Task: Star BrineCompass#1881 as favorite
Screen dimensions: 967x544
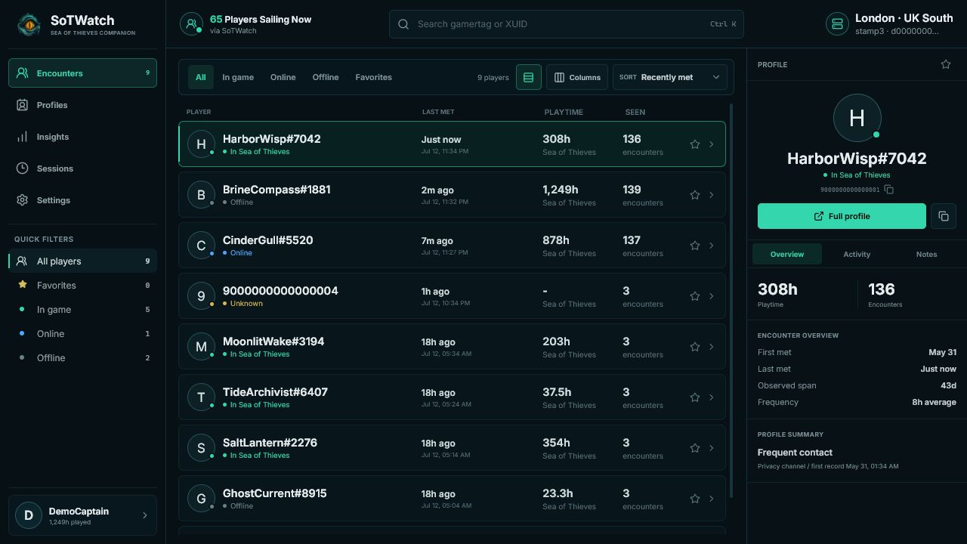Action: click(x=695, y=195)
